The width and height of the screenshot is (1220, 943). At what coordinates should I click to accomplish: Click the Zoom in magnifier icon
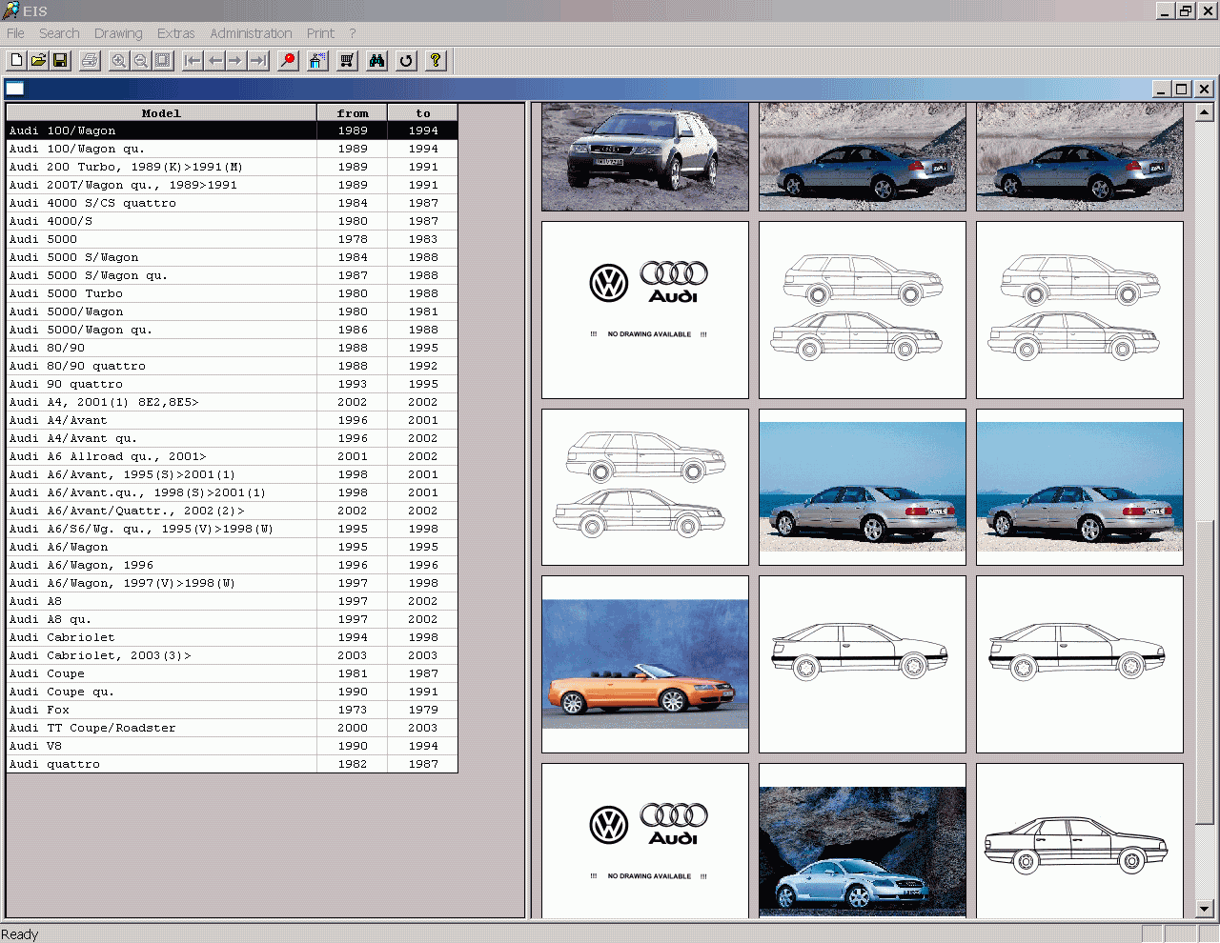click(119, 60)
